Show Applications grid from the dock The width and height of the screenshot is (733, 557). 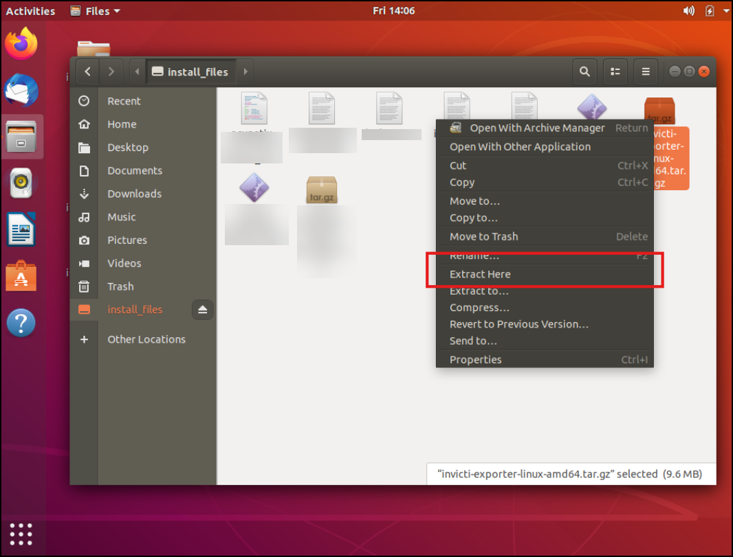tap(21, 534)
